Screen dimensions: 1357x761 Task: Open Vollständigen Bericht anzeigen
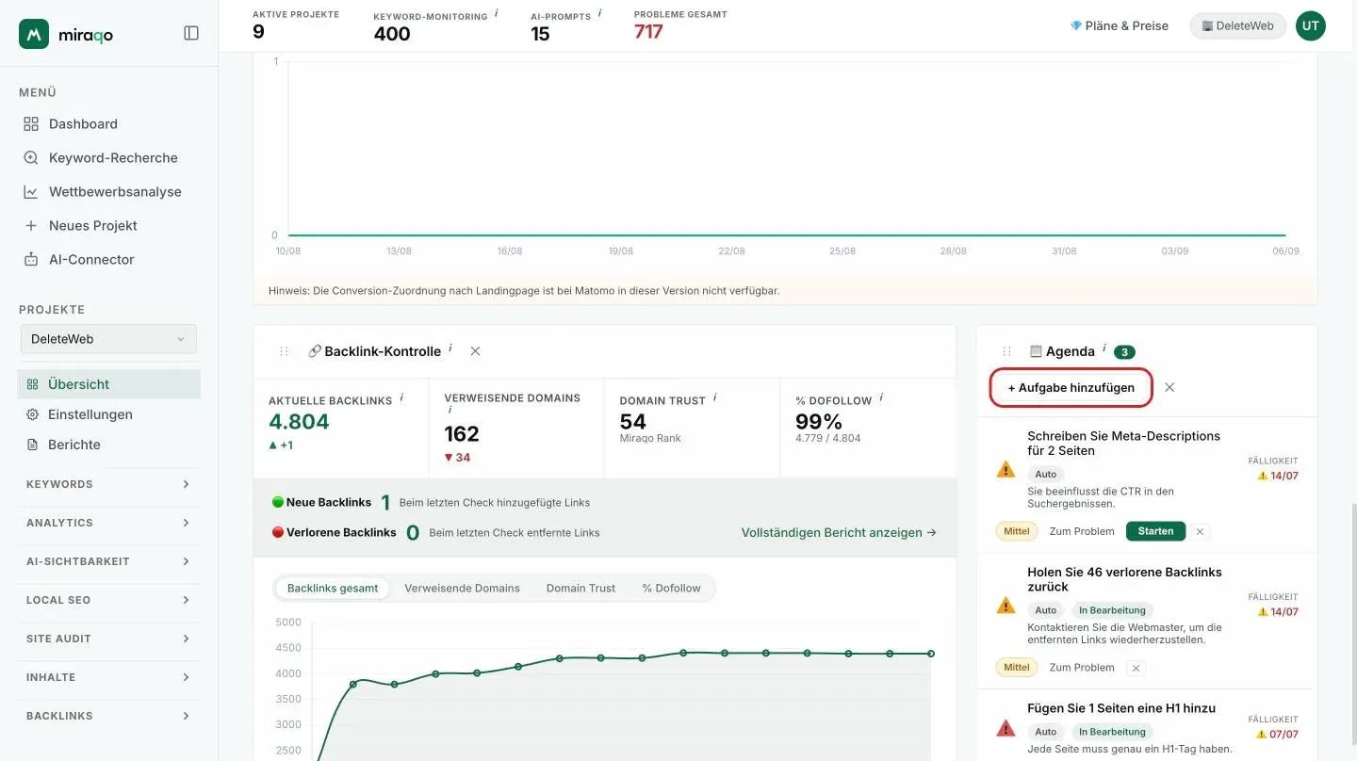tap(839, 532)
